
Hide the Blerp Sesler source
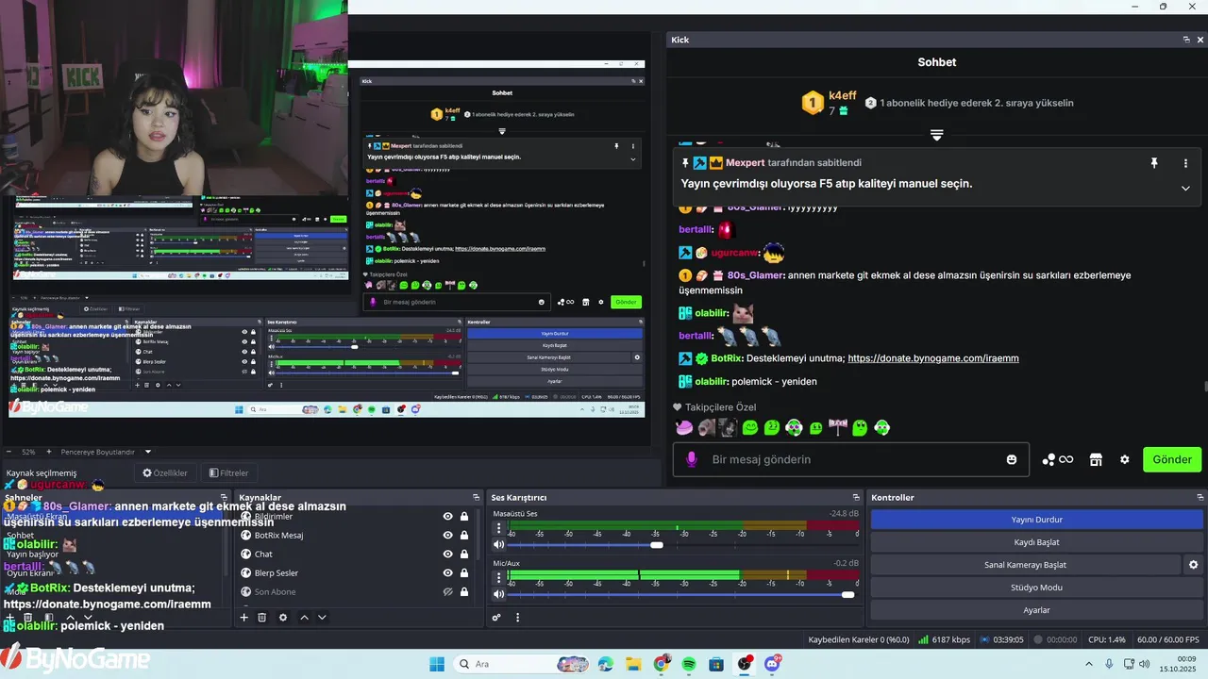click(x=448, y=572)
